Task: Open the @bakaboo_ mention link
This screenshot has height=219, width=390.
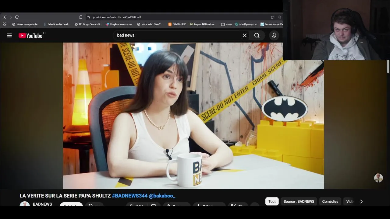Action: tap(162, 196)
